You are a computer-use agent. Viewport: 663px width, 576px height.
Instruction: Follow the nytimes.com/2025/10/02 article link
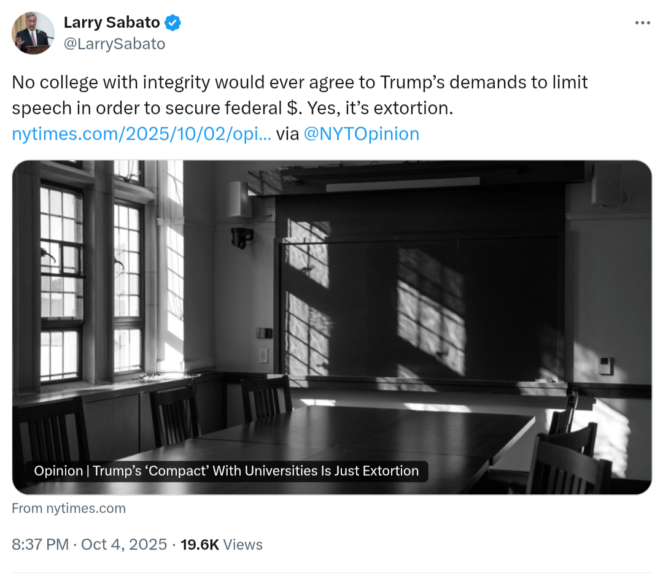[141, 134]
